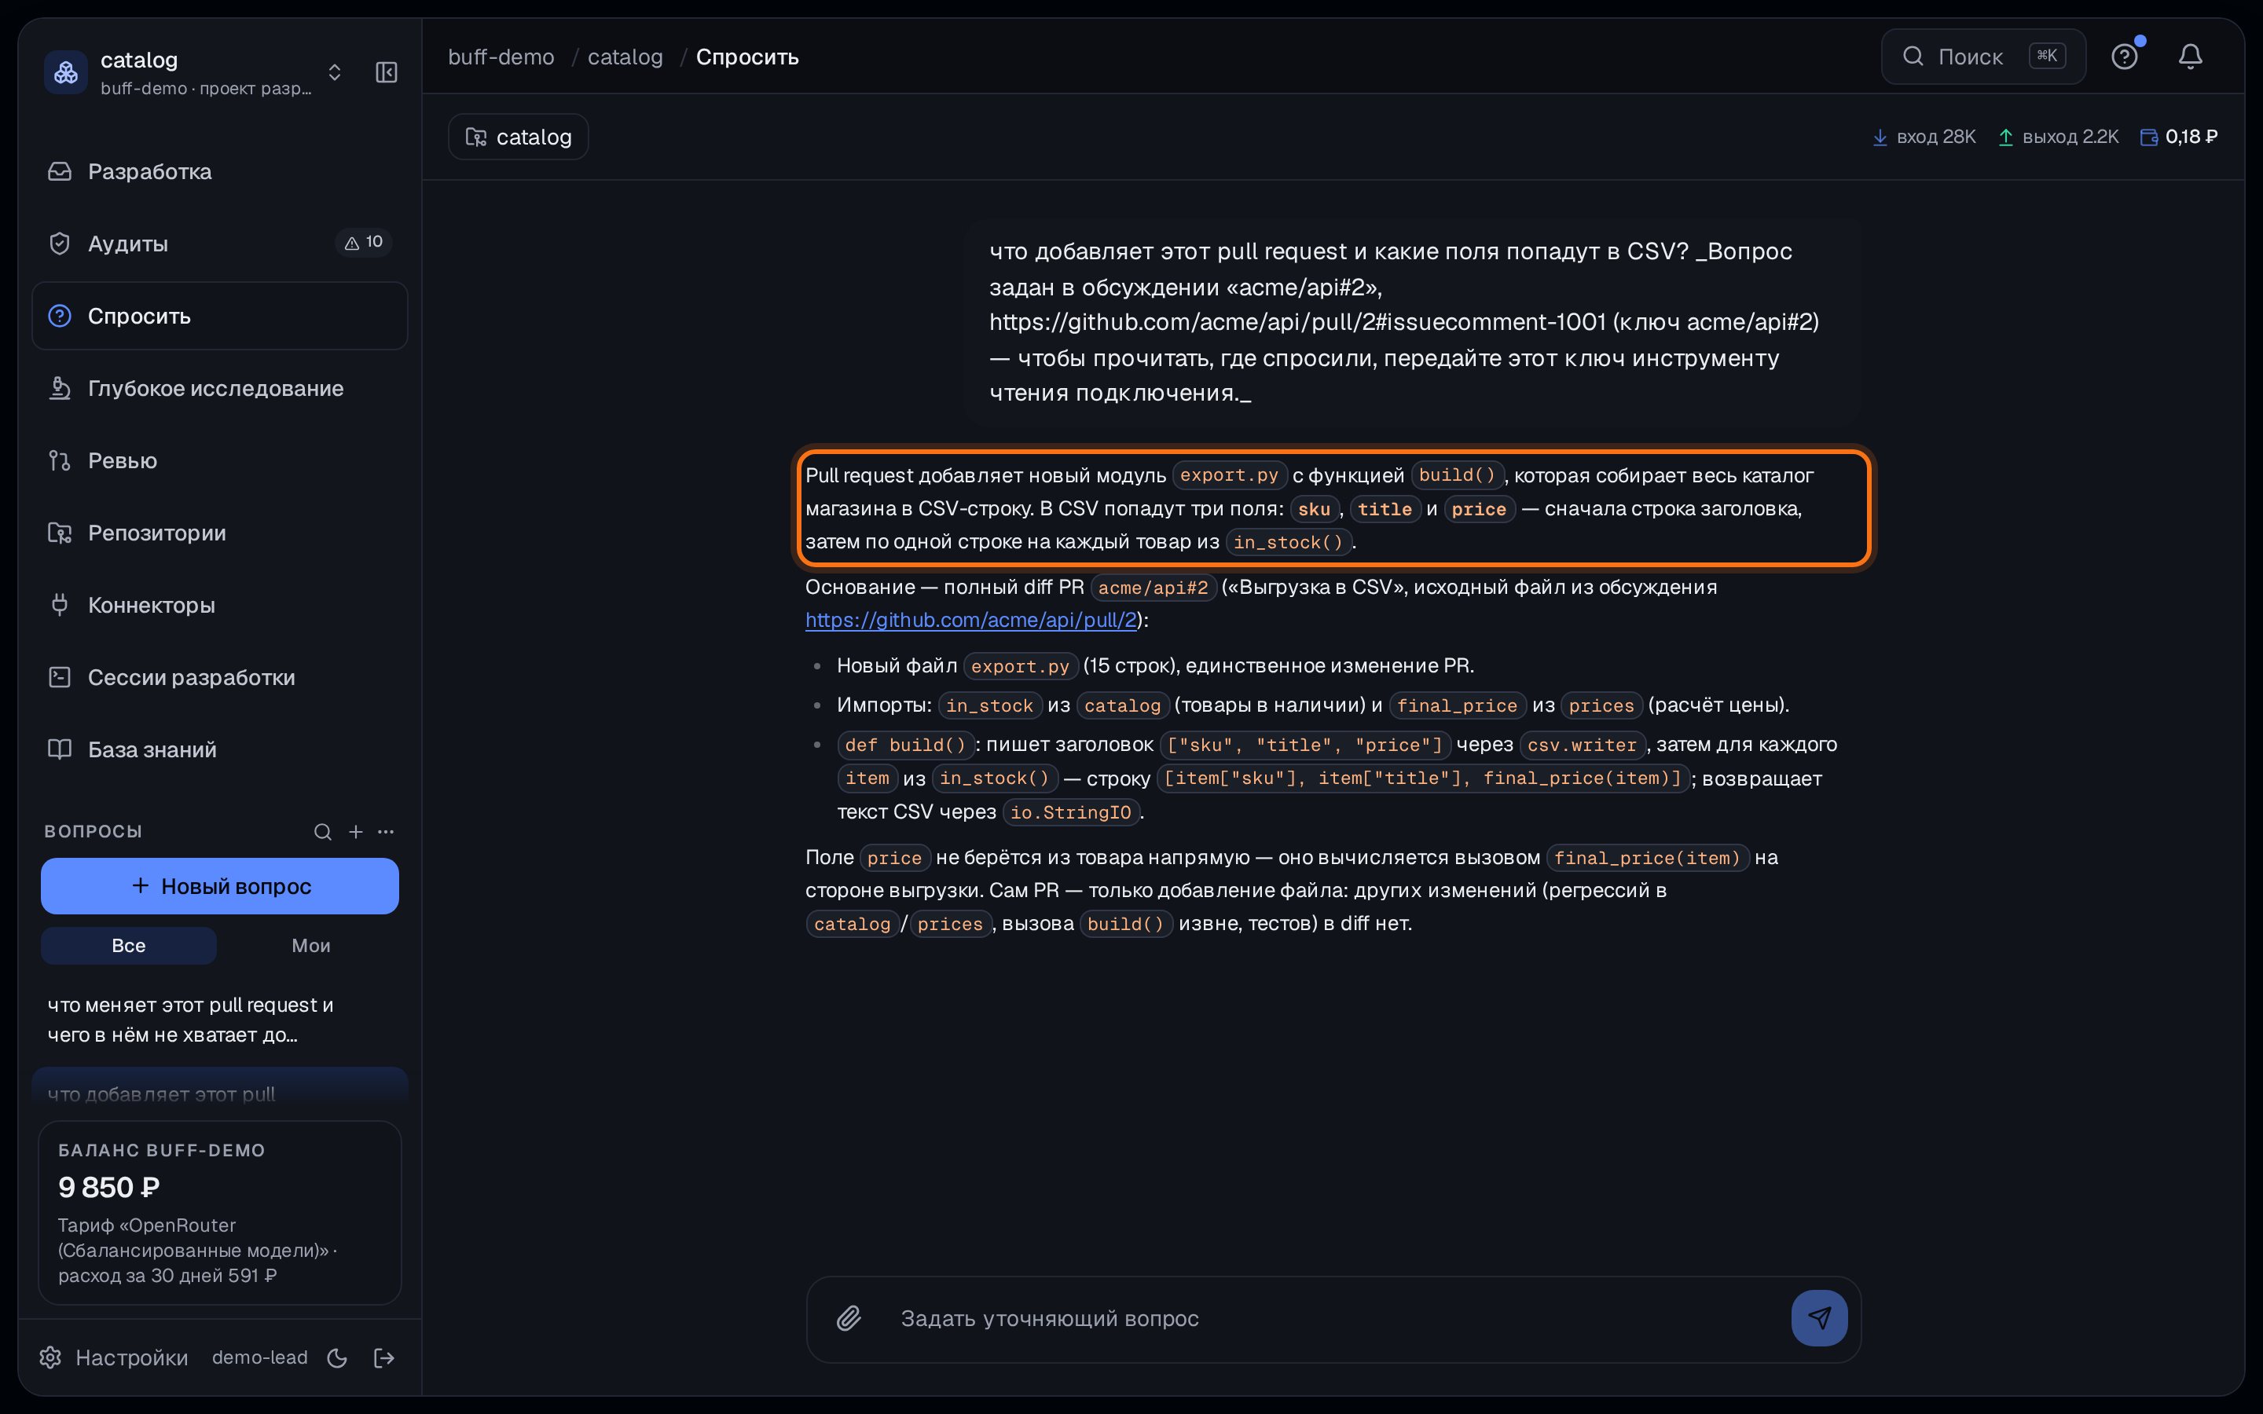Screen dimensions: 2263x1414
Task: Open Репозитории page
Action: tap(220, 533)
